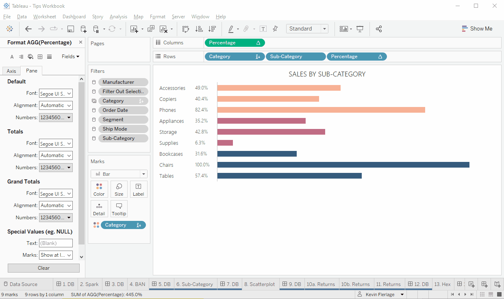
Task: Click the Chairs bar in chart
Action: (343, 165)
